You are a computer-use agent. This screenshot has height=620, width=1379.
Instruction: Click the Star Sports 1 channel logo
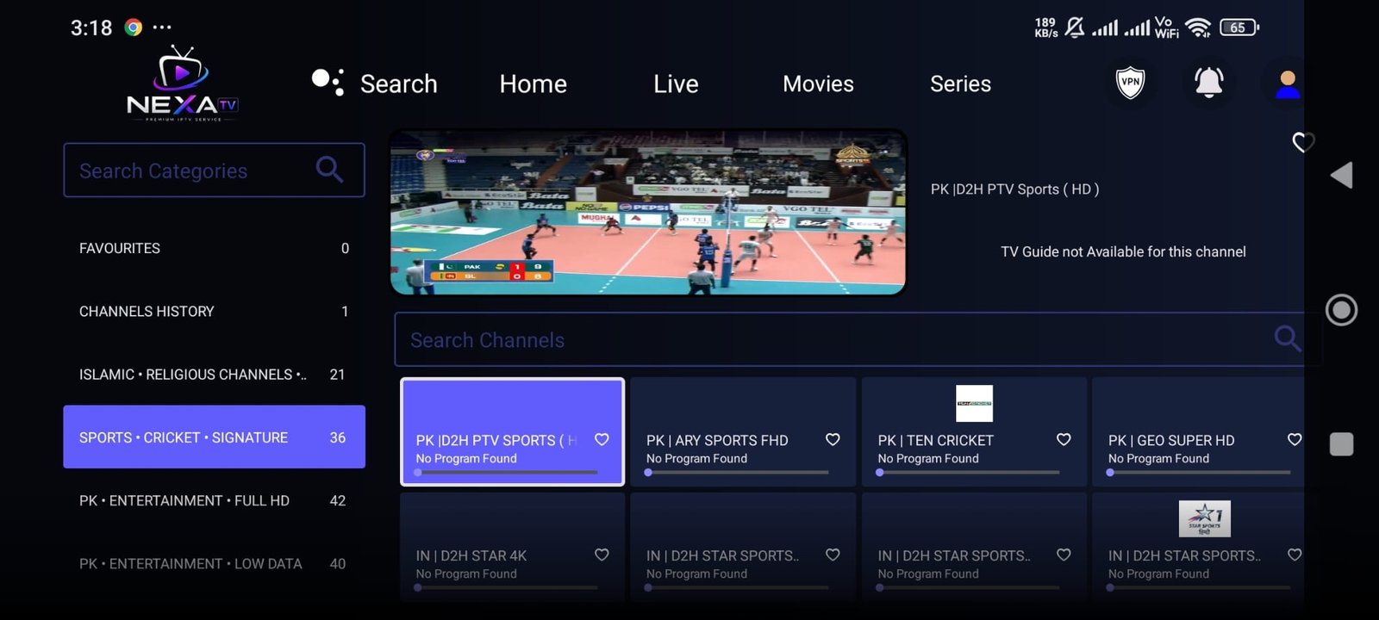1204,518
